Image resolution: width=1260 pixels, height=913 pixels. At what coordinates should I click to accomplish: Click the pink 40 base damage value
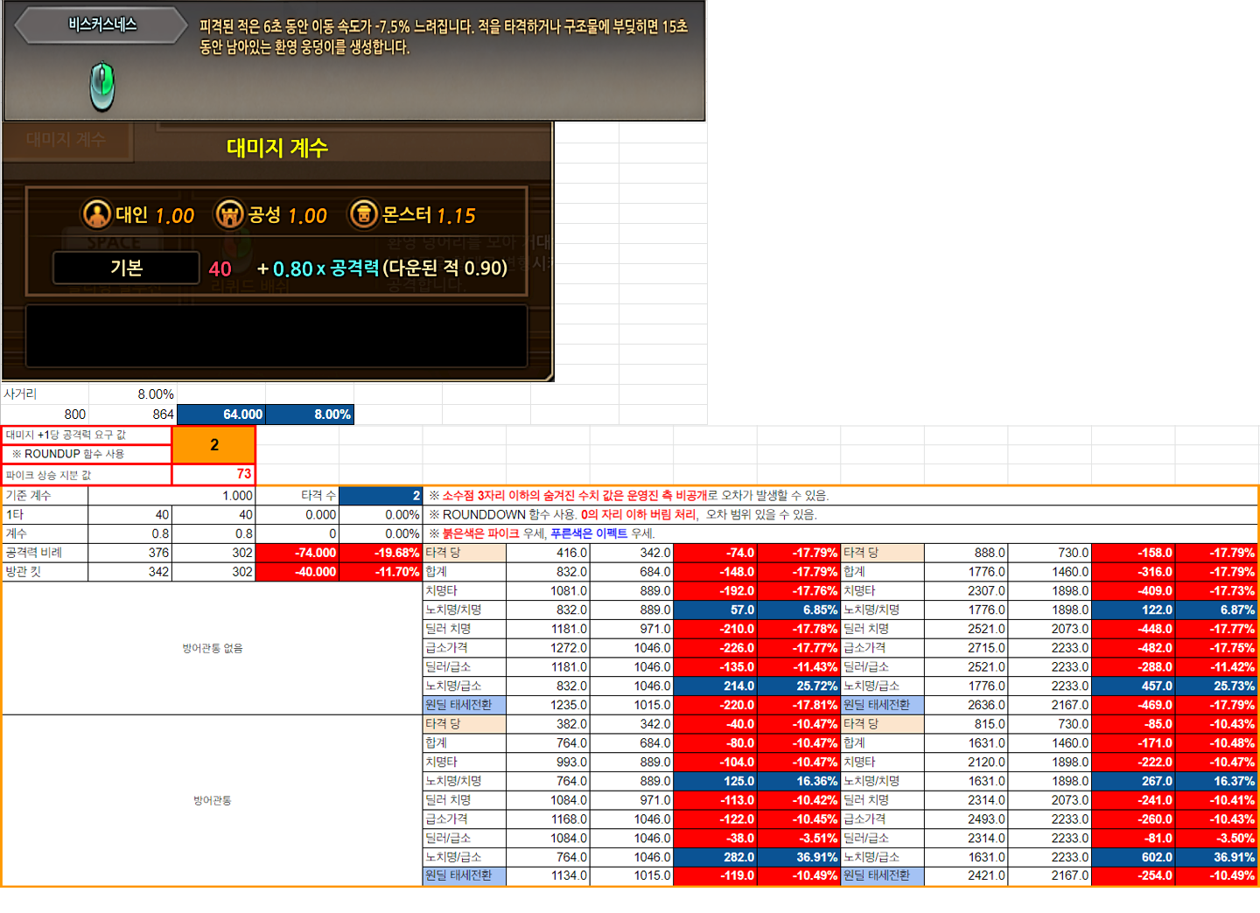coord(220,269)
